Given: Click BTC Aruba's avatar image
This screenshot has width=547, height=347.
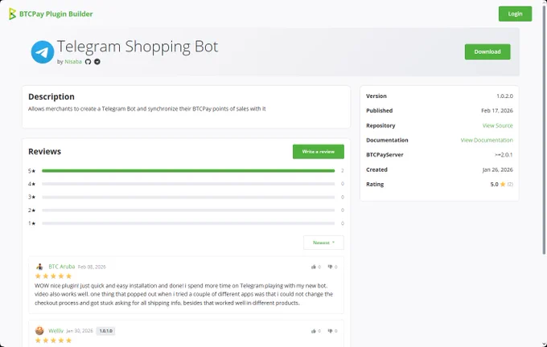Looking at the screenshot, I should 39,267.
